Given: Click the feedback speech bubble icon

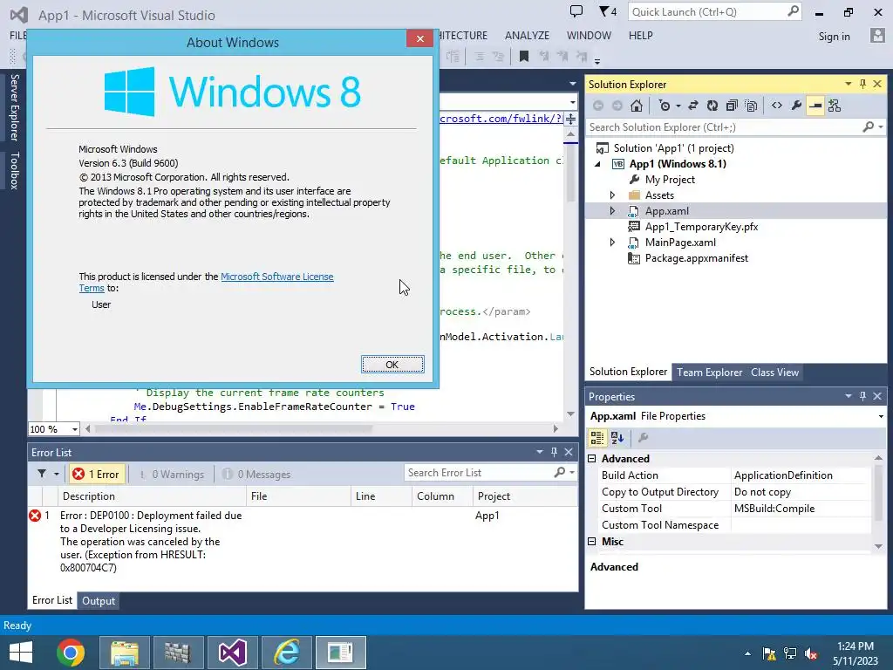Looking at the screenshot, I should point(576,11).
